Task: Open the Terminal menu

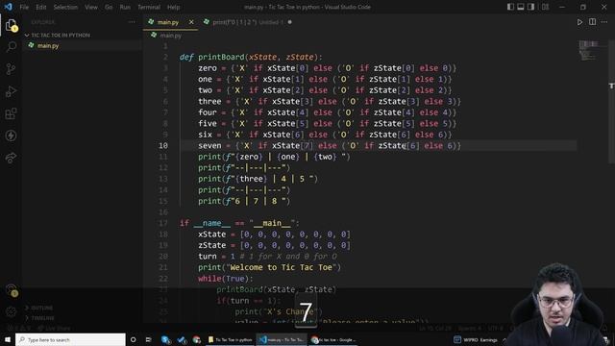Action: tap(149, 7)
